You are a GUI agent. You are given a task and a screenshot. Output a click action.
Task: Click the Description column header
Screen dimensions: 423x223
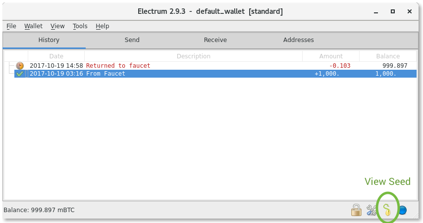(x=193, y=56)
